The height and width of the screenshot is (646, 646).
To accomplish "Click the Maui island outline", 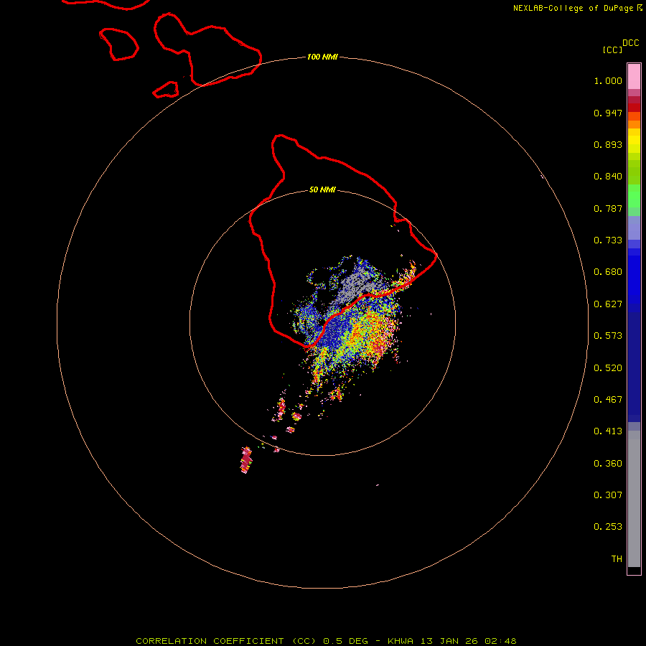I will click(207, 50).
